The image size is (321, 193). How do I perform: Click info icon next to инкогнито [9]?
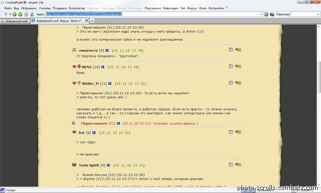107,50
